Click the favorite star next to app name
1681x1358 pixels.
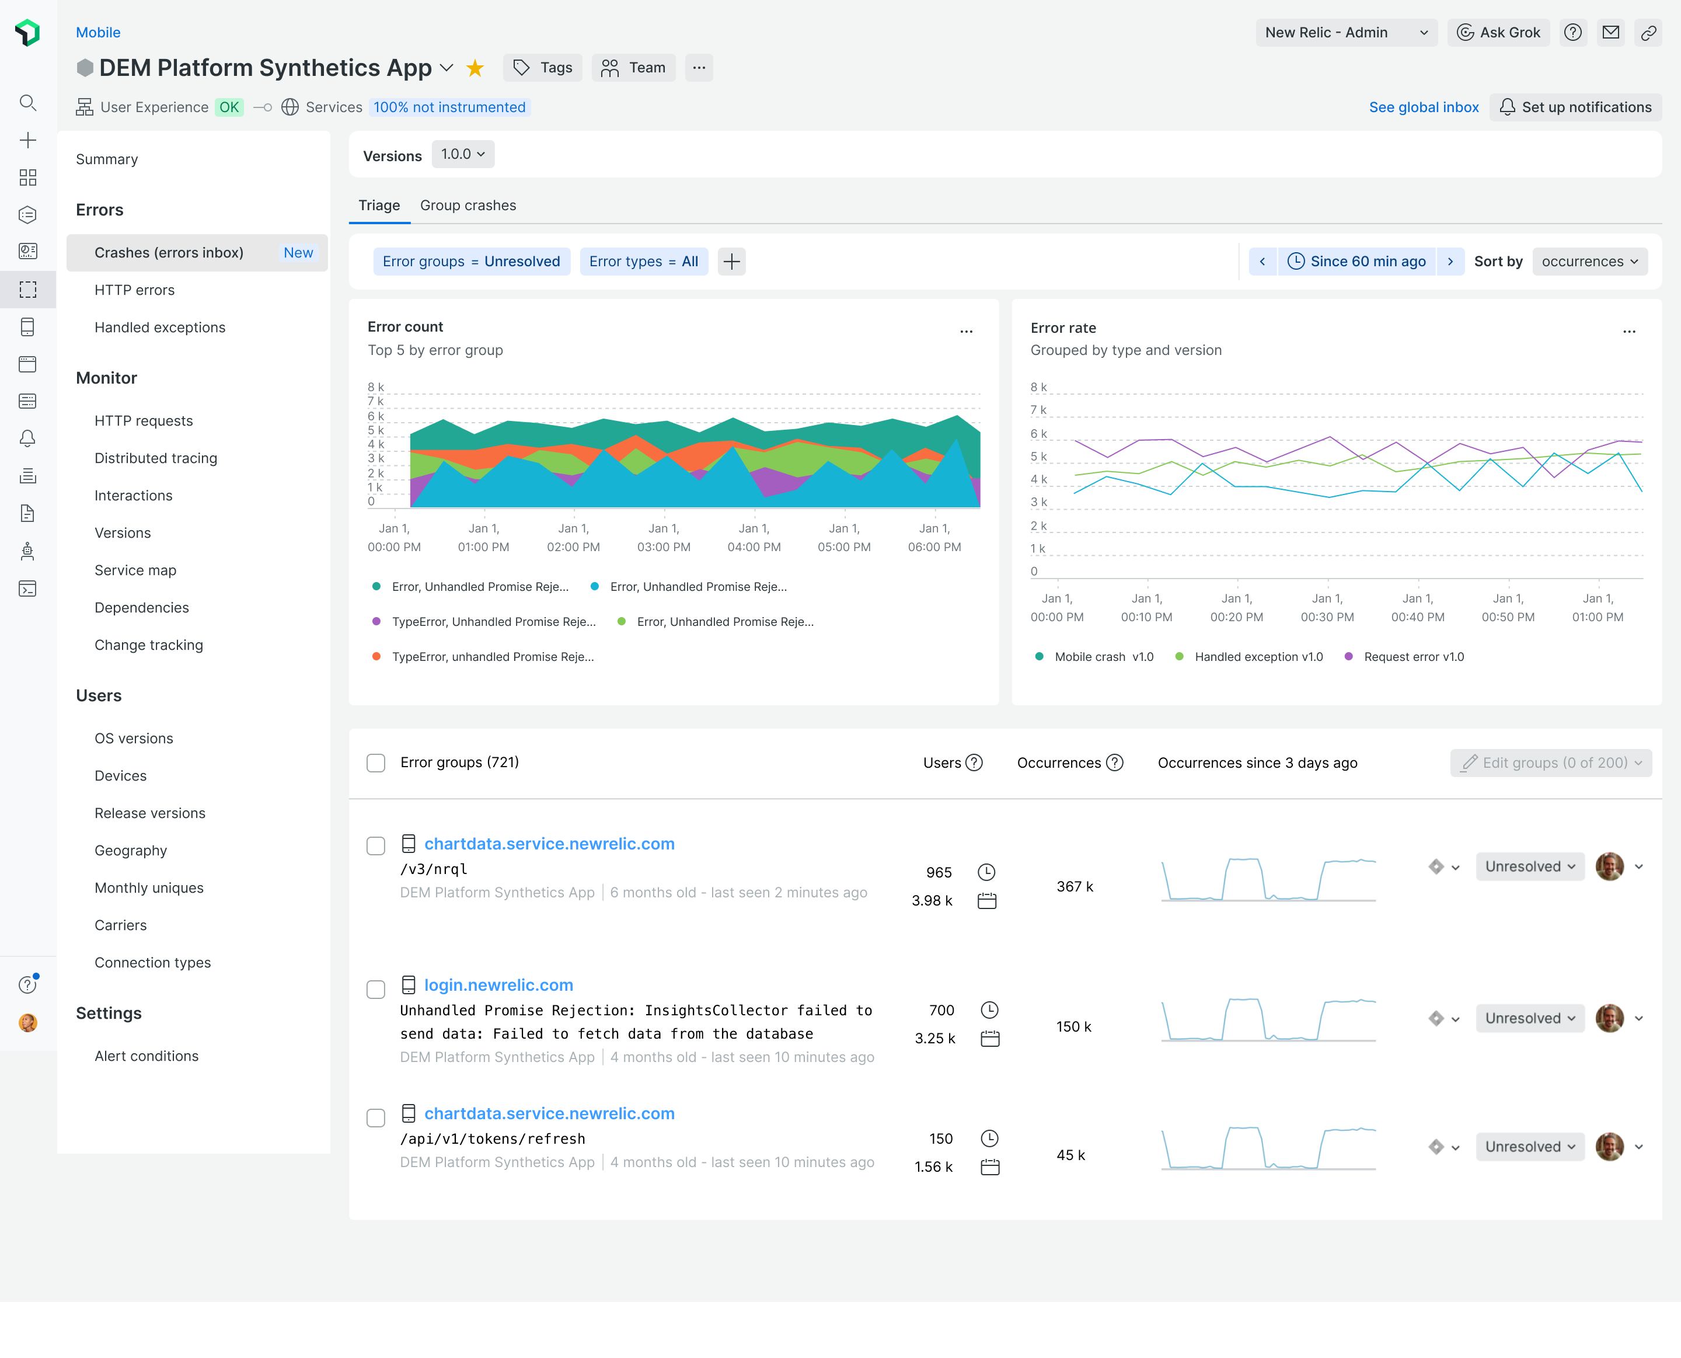(475, 68)
